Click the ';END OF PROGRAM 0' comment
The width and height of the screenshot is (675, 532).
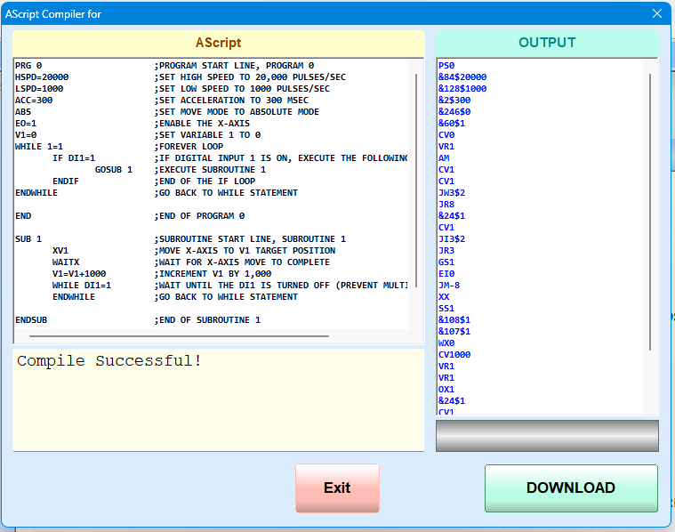tap(200, 216)
